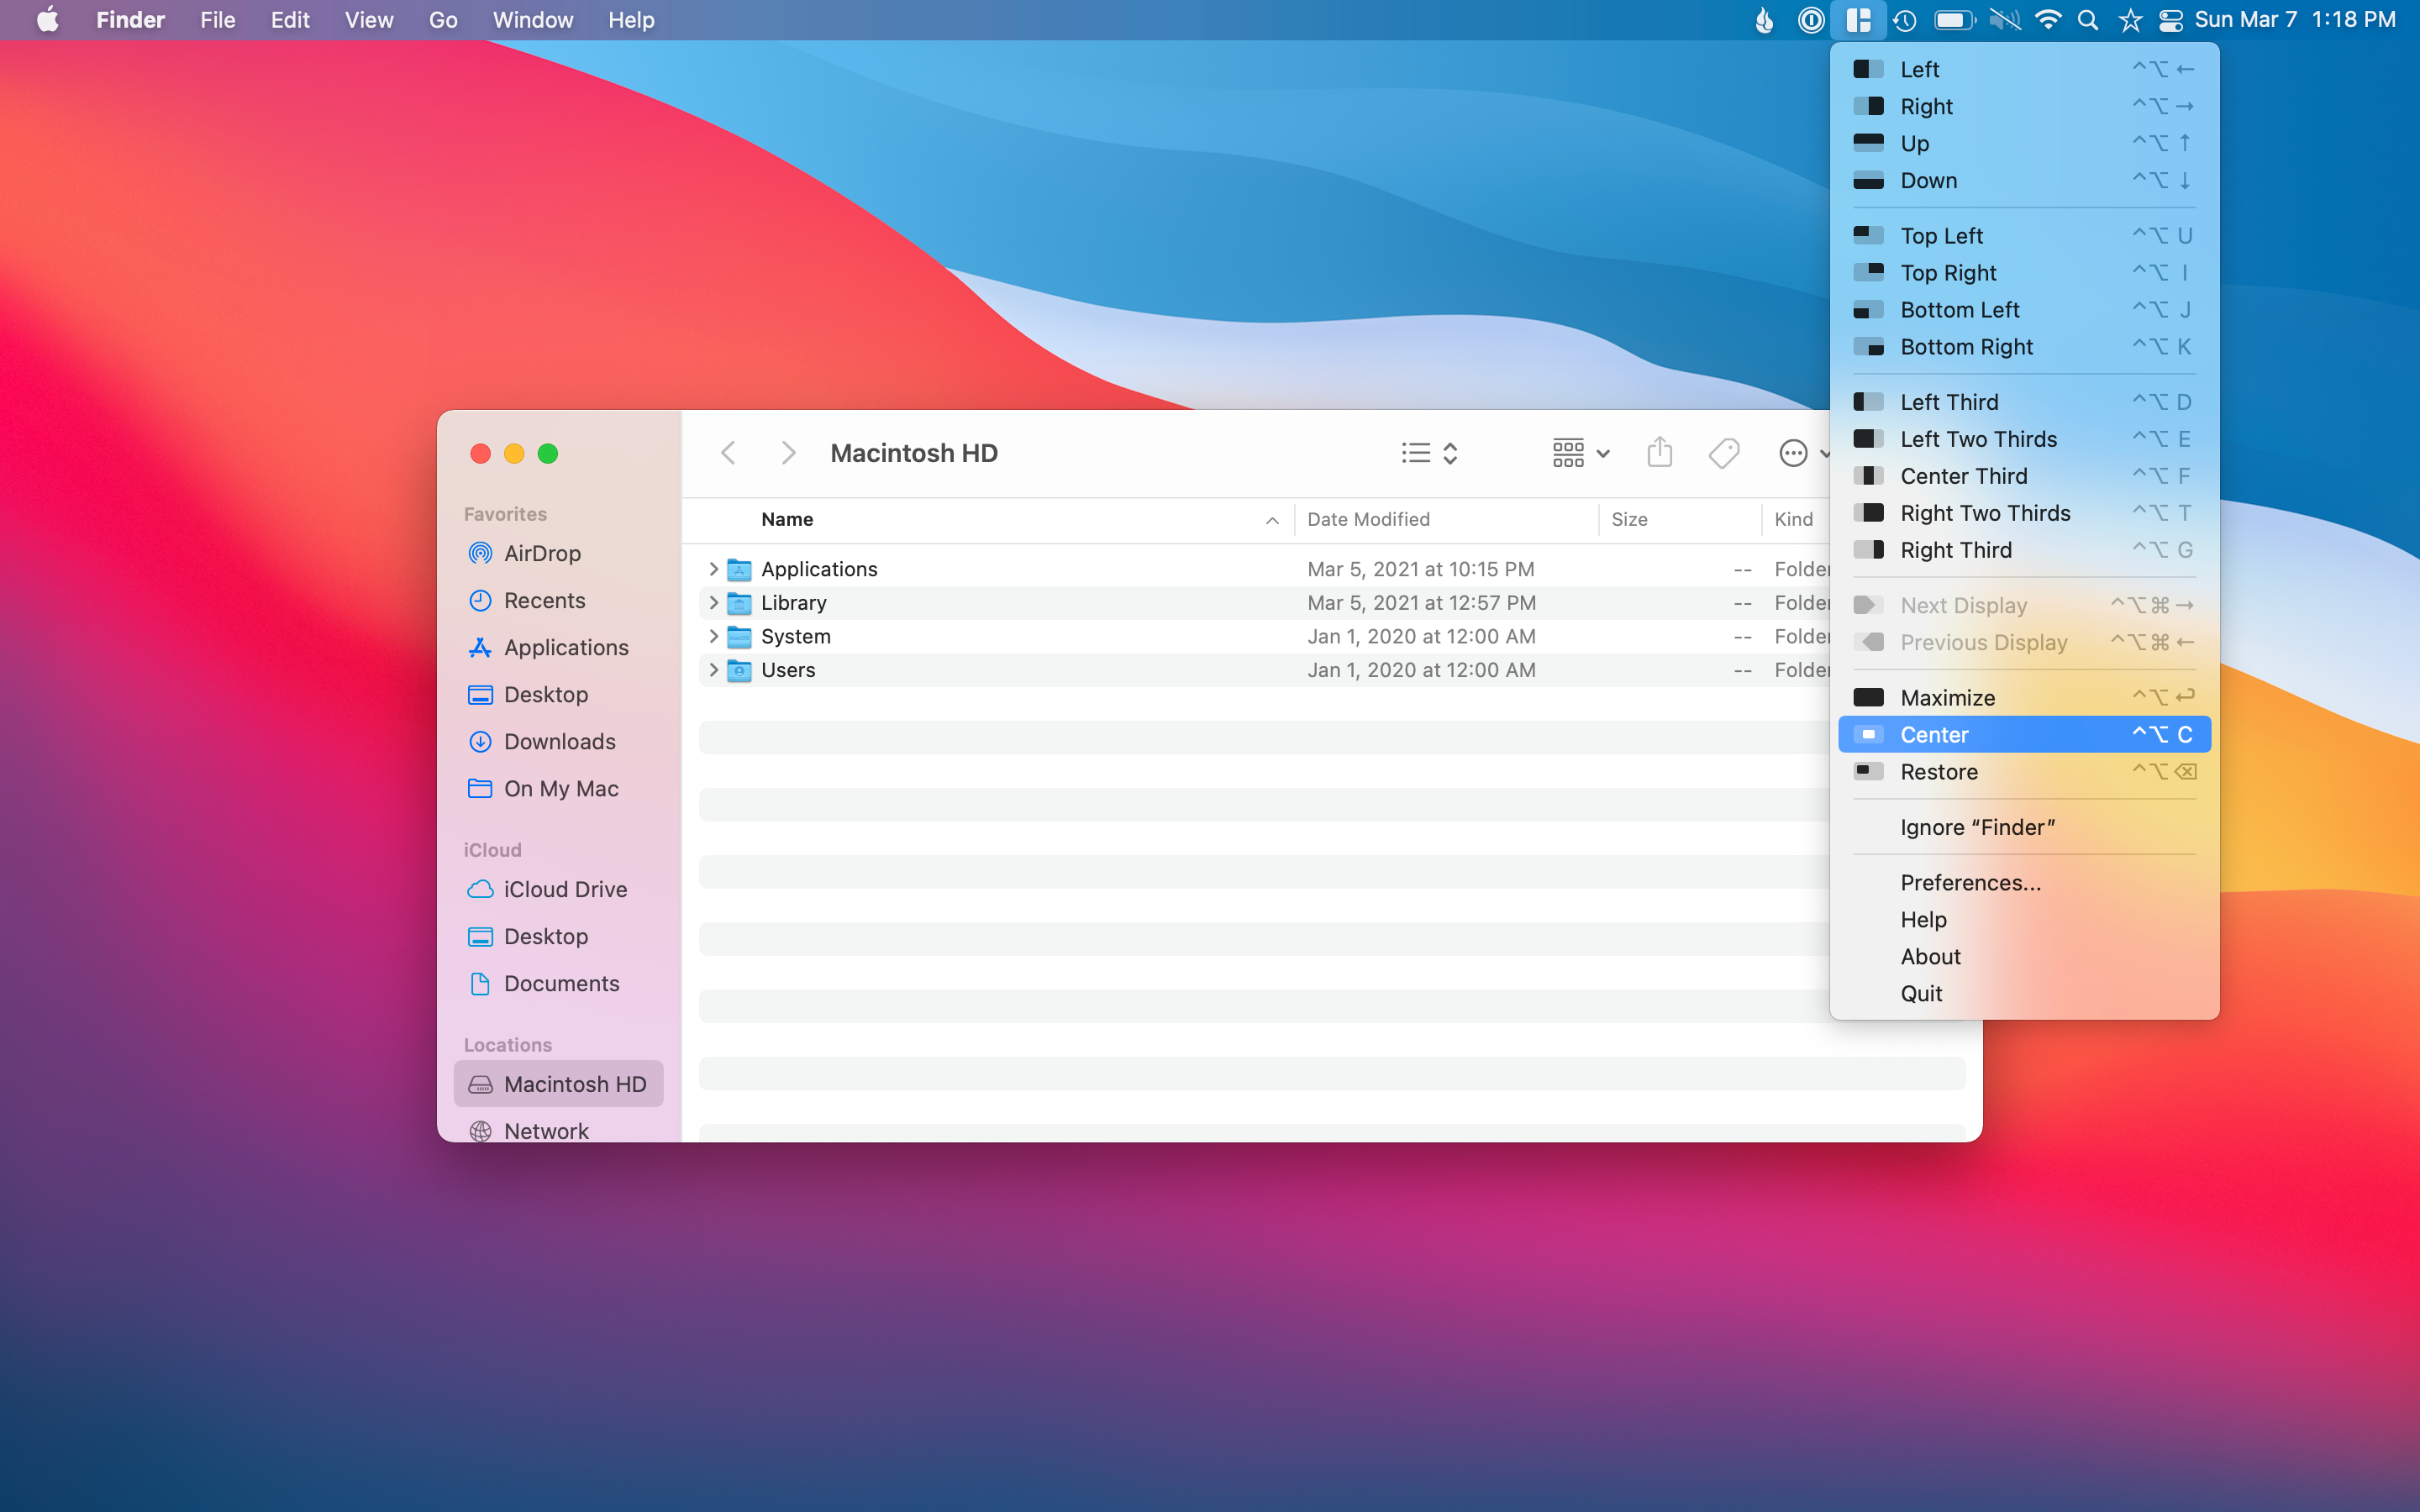Open the File menu in the menu bar

(x=217, y=20)
